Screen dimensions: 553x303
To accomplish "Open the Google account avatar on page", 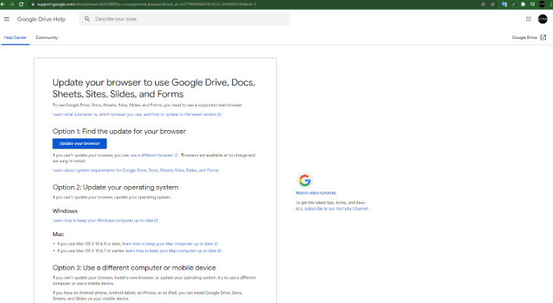I will tap(543, 19).
